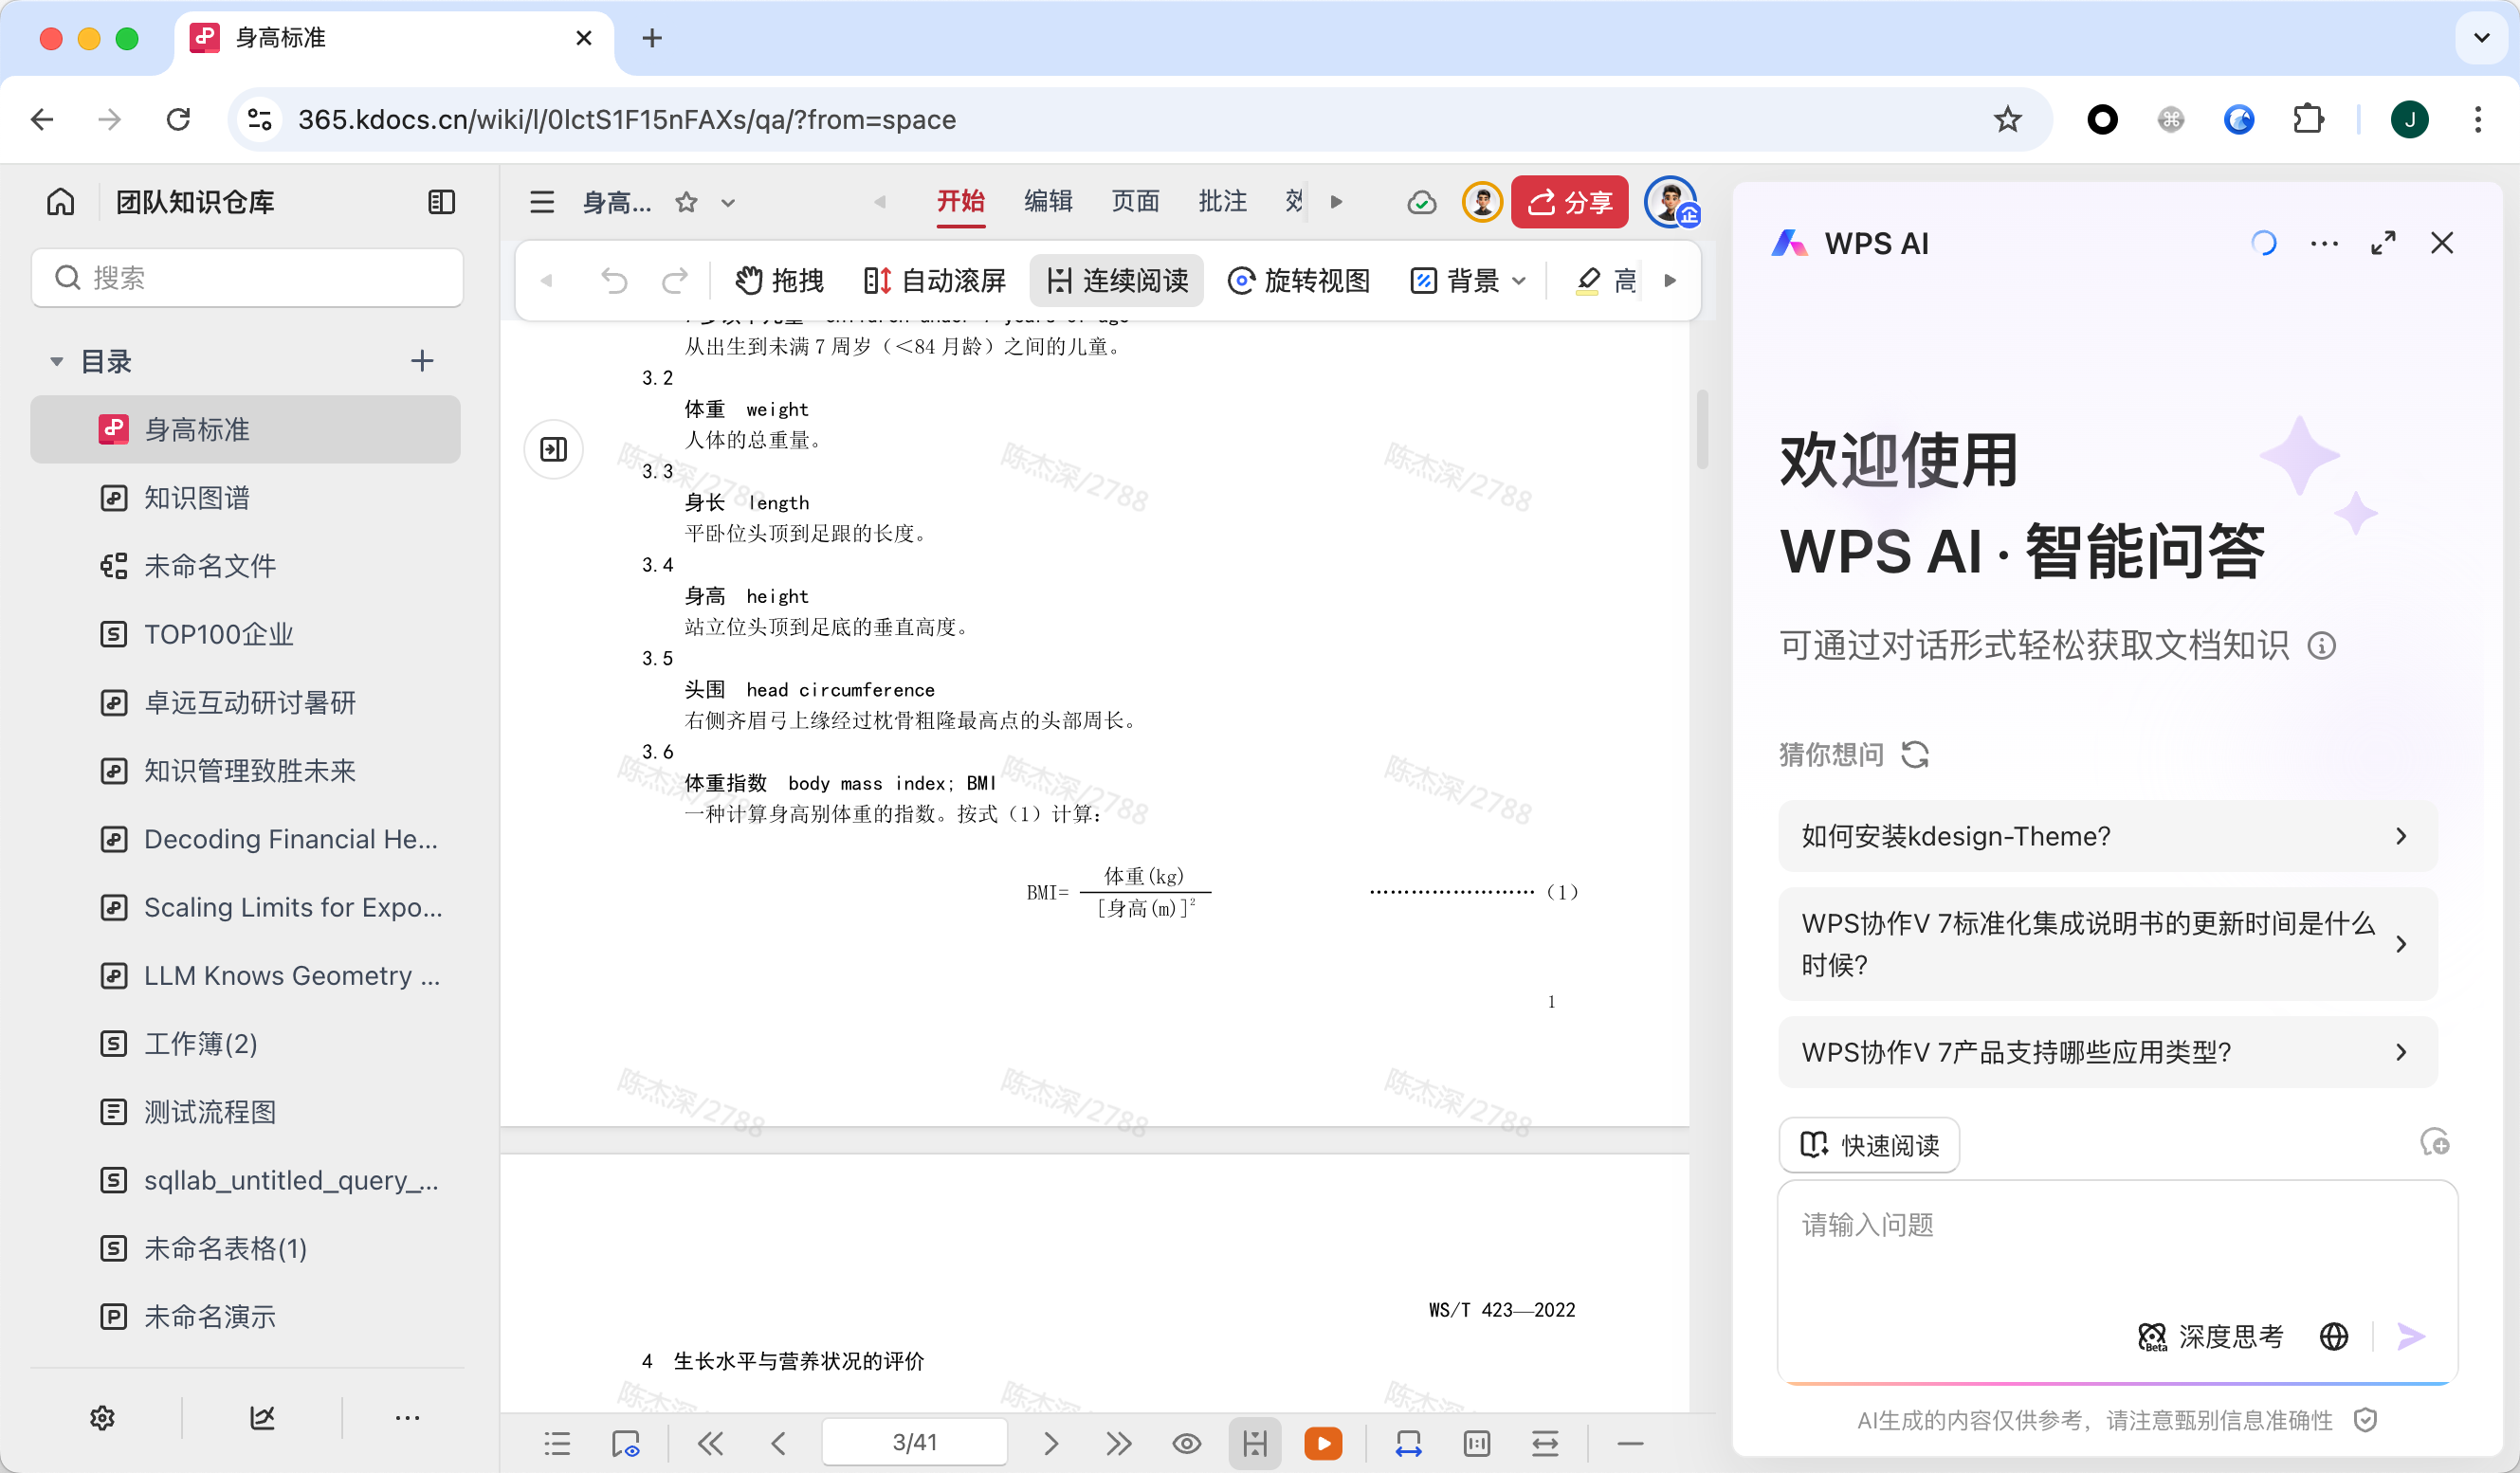Show more ribbon tabs with right arrow

1336,202
